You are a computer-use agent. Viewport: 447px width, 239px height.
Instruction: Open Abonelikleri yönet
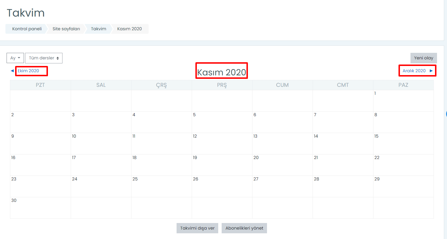(244, 228)
